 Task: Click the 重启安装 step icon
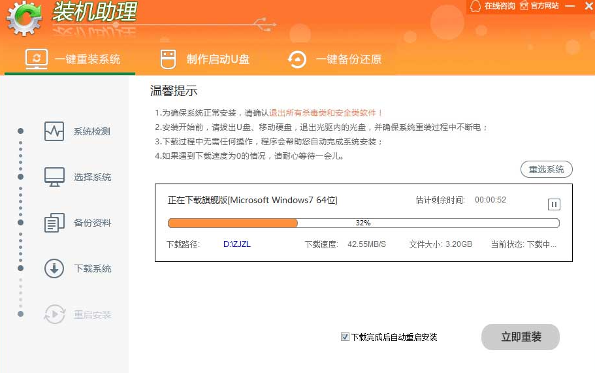point(54,315)
